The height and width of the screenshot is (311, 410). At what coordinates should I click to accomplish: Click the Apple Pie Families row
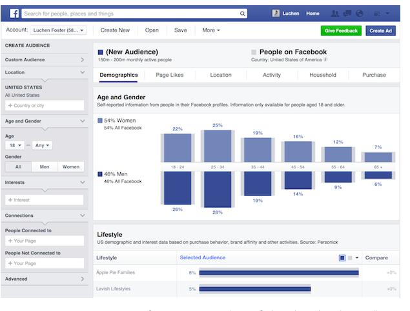coord(246,272)
